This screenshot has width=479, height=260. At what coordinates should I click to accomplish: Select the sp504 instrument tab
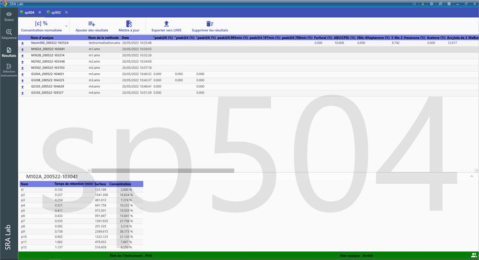(x=30, y=12)
